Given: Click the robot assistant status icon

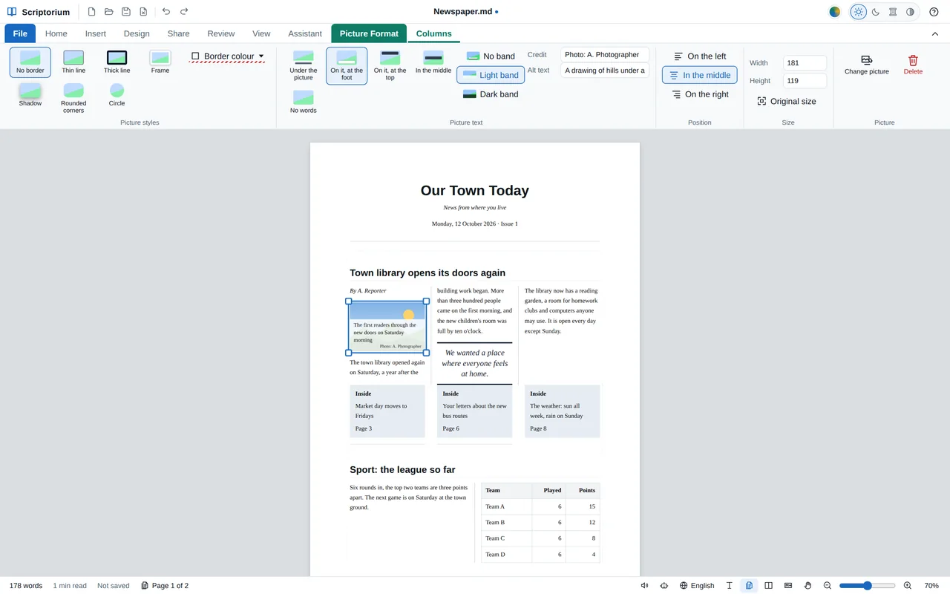Looking at the screenshot, I should coord(664,586).
